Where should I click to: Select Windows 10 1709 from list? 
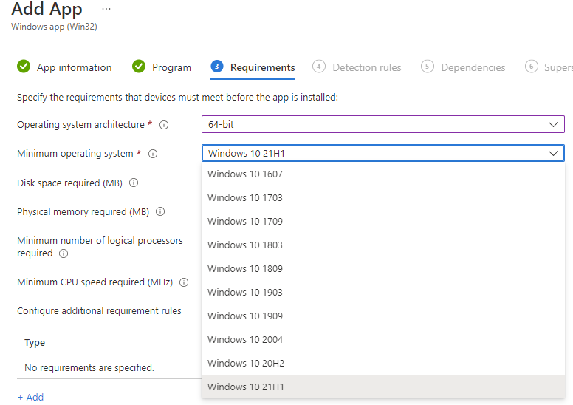pyautogui.click(x=383, y=222)
